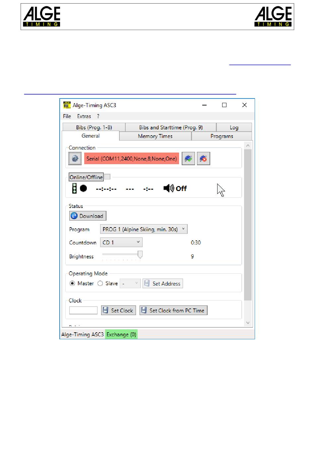This screenshot has width=315, height=460.
Task: Click the scrollbar up arrow
Action: (248, 145)
